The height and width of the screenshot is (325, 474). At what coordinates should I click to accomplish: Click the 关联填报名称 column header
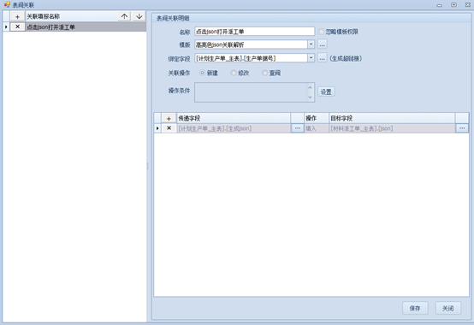click(x=71, y=16)
